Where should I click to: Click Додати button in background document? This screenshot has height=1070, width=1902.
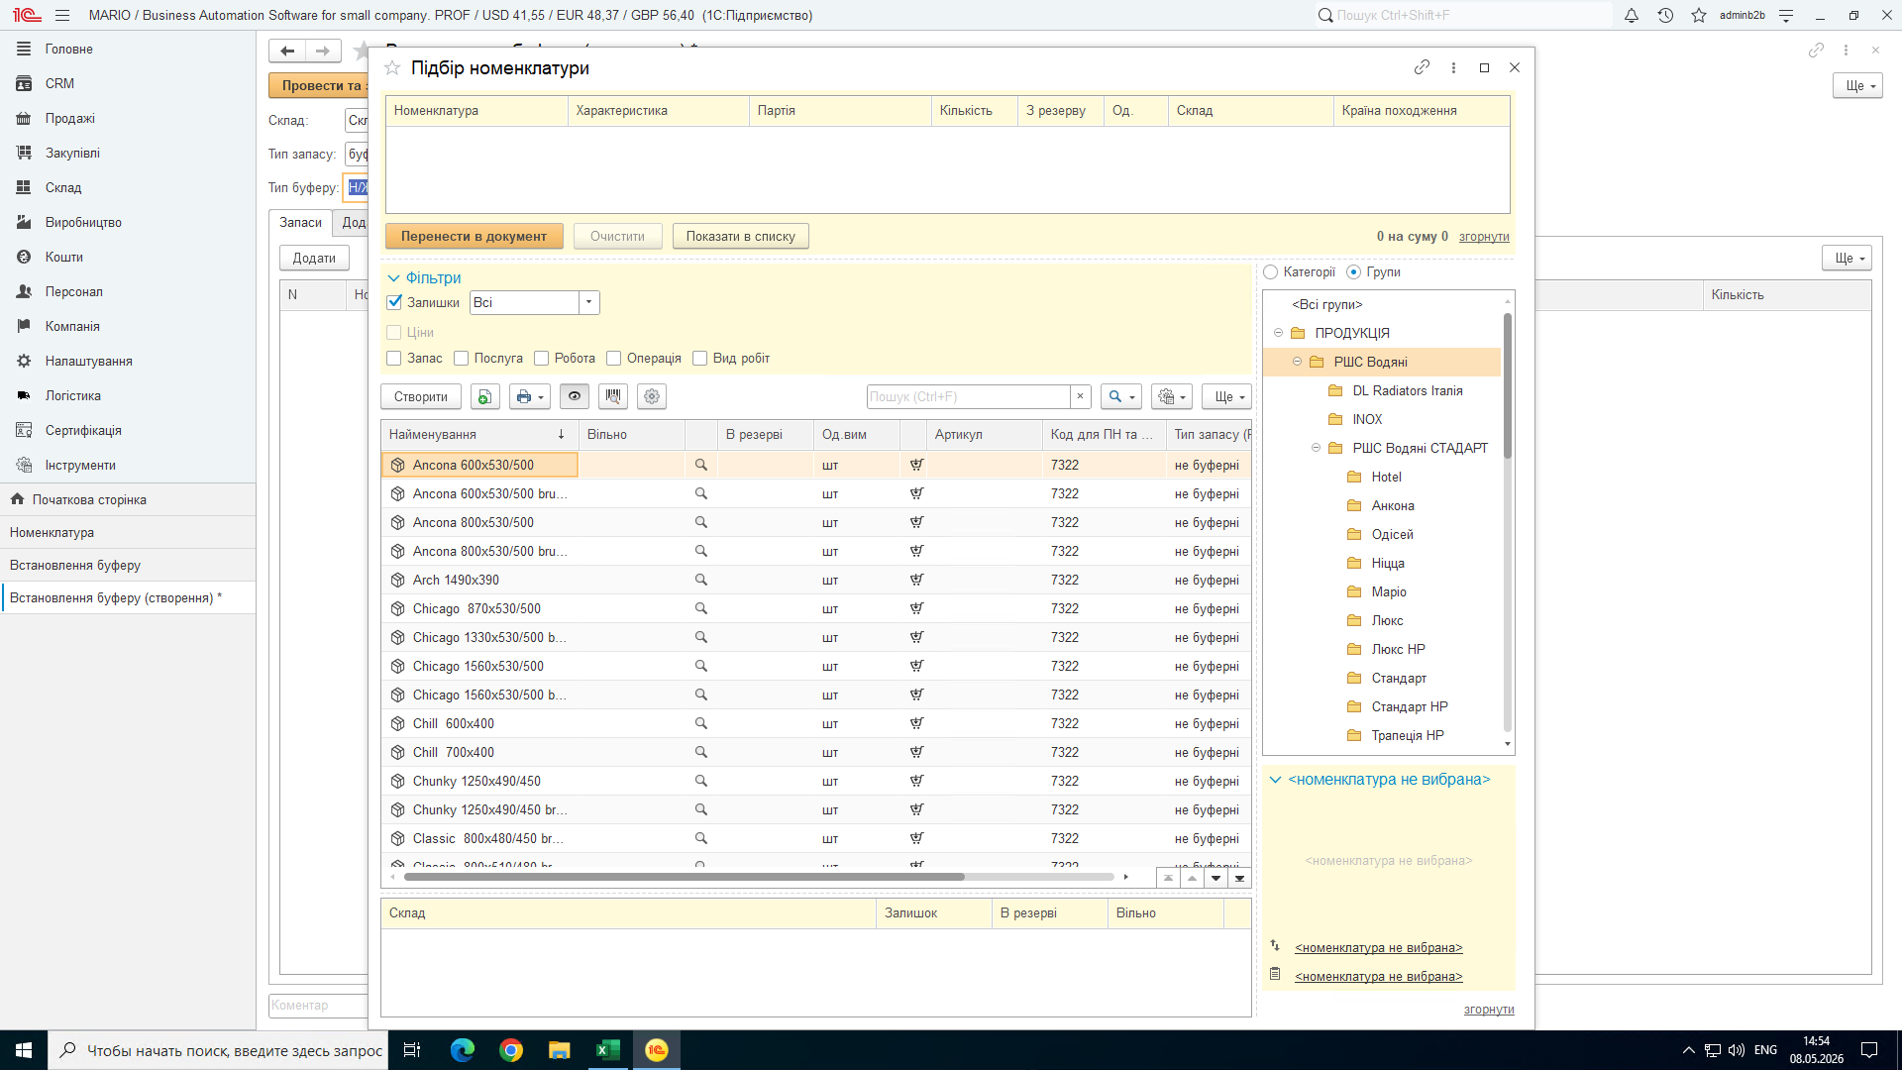[x=314, y=258]
